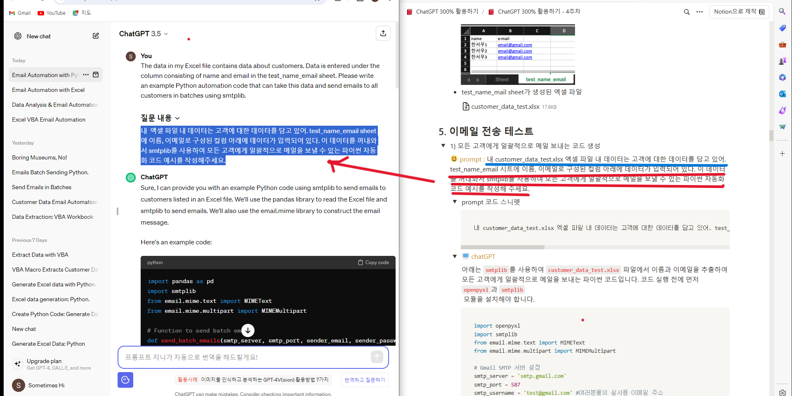The image size is (792, 396).
Task: Collapse the chatGPT toggle in Notion
Action: (x=455, y=256)
